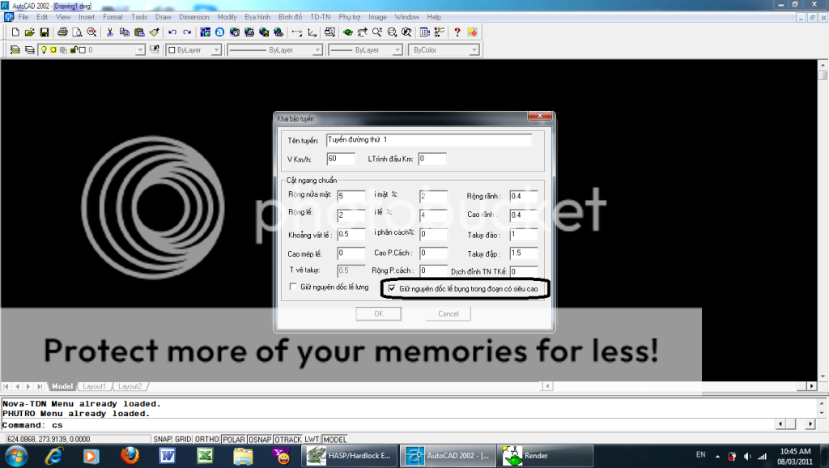Click the Redo arrow icon

(x=187, y=32)
